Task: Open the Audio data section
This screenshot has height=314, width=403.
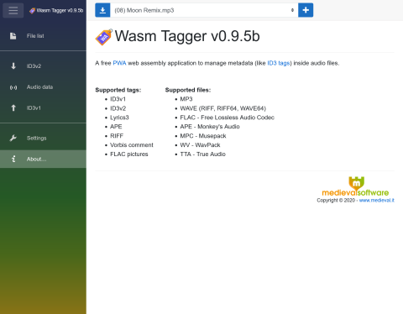Action: click(43, 87)
